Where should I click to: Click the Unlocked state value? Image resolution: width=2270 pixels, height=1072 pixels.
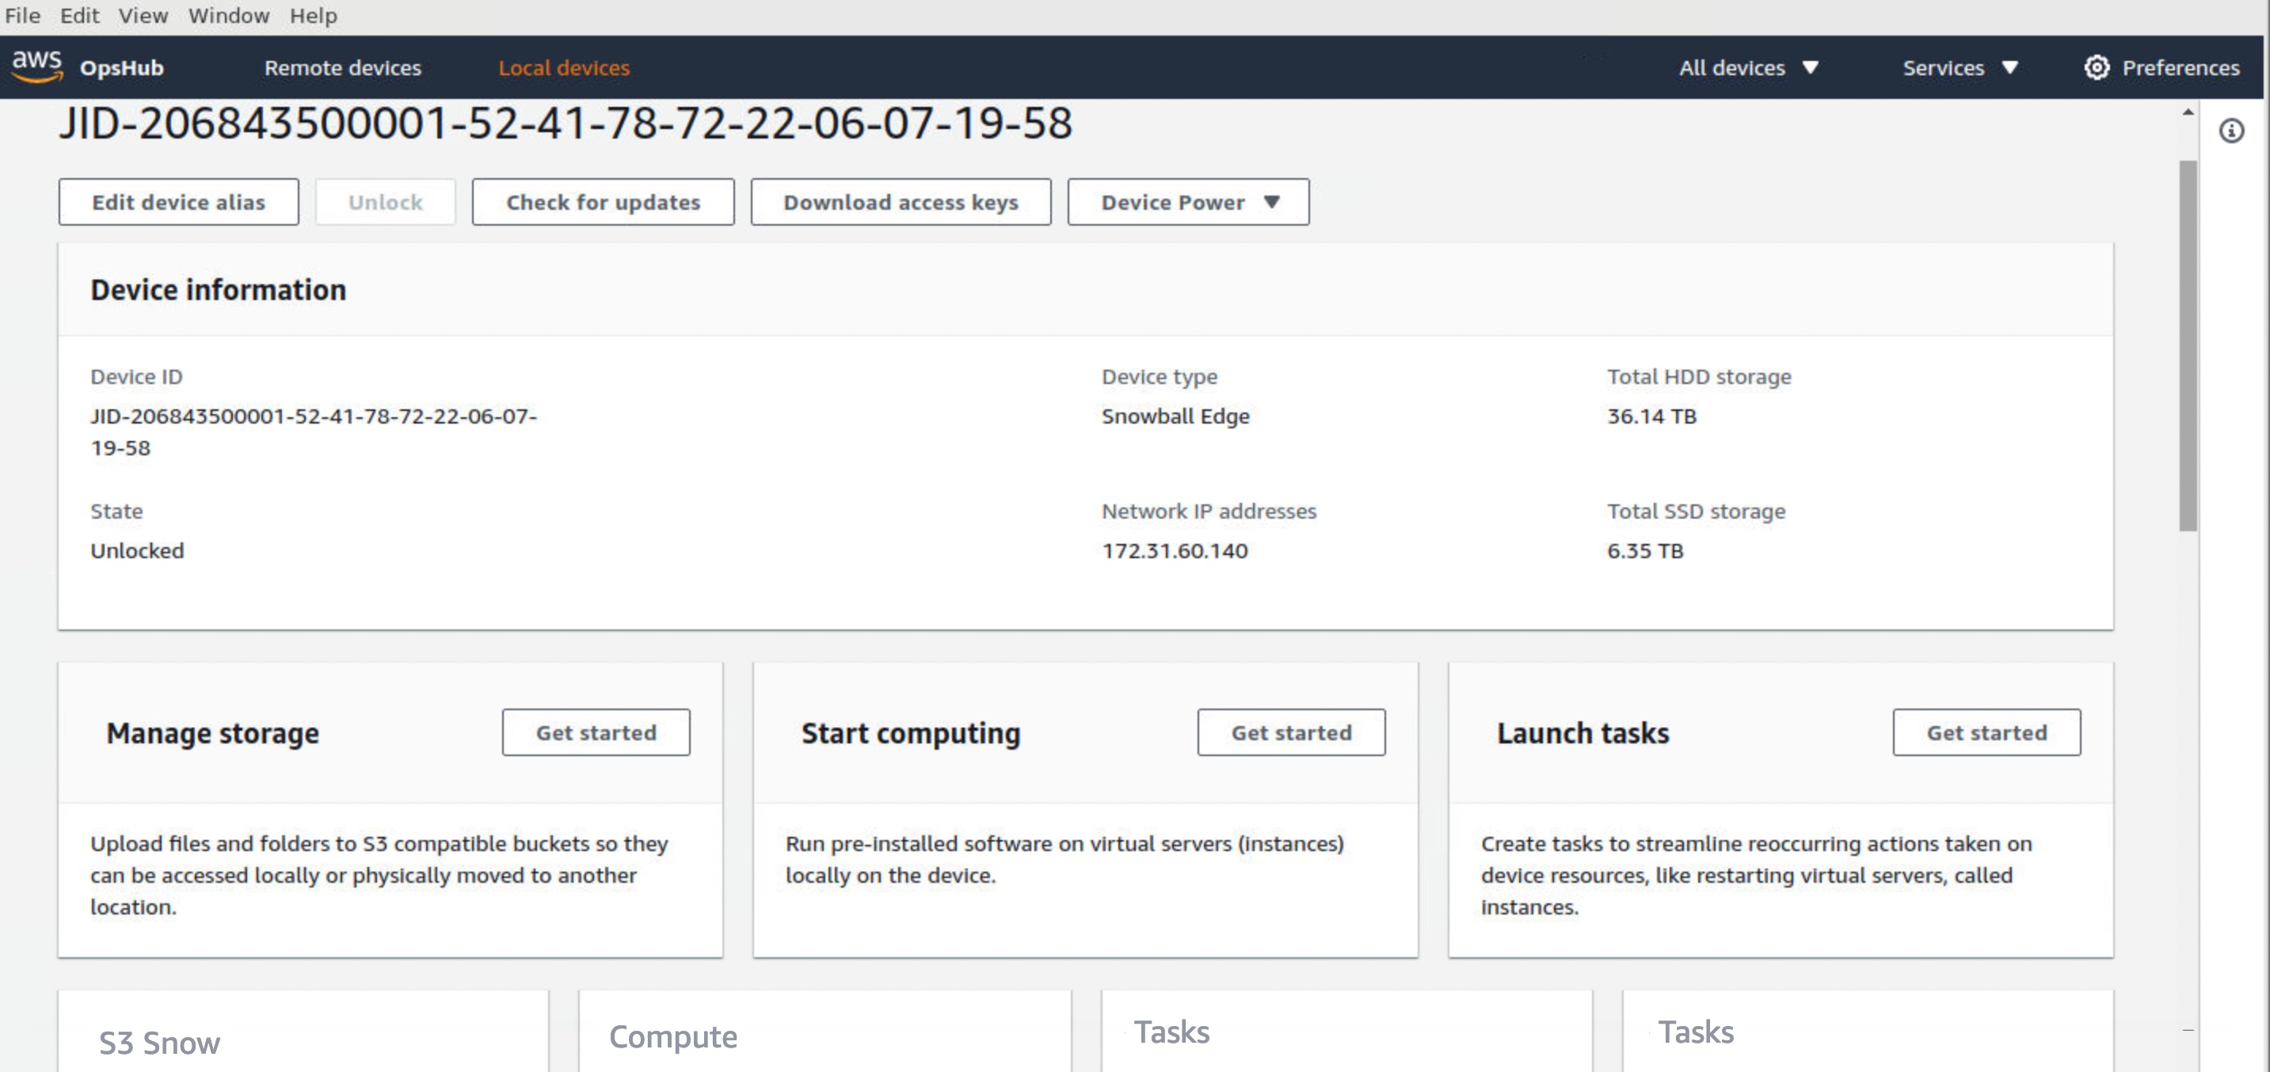pos(136,550)
